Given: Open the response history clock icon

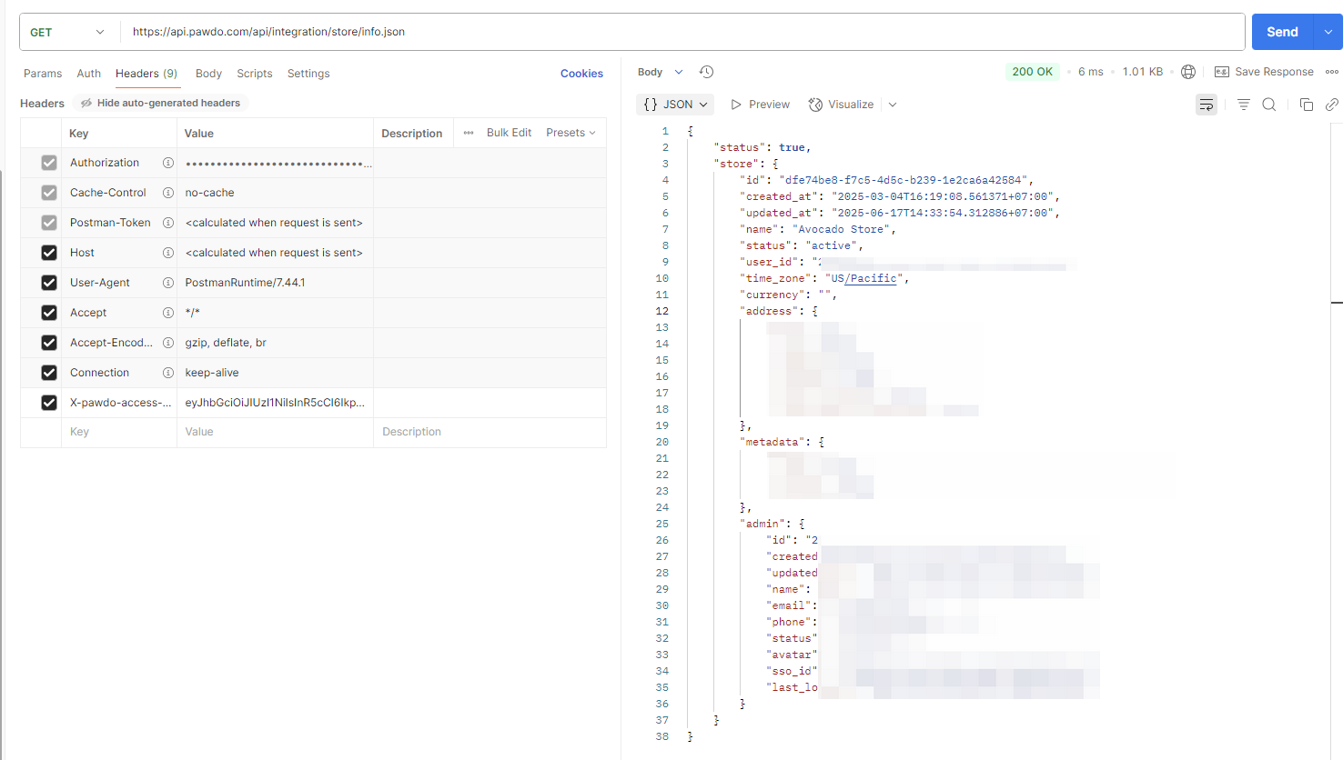Looking at the screenshot, I should tap(706, 72).
